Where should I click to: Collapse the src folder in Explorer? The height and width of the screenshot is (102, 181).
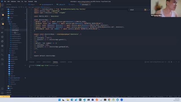point(10,20)
